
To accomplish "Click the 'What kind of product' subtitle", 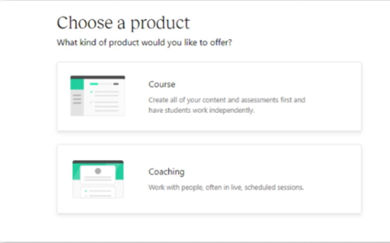I will [144, 42].
